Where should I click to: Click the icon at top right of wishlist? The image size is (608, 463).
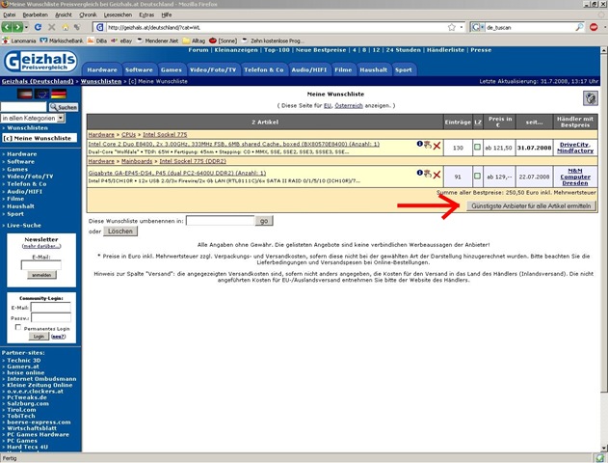591,98
